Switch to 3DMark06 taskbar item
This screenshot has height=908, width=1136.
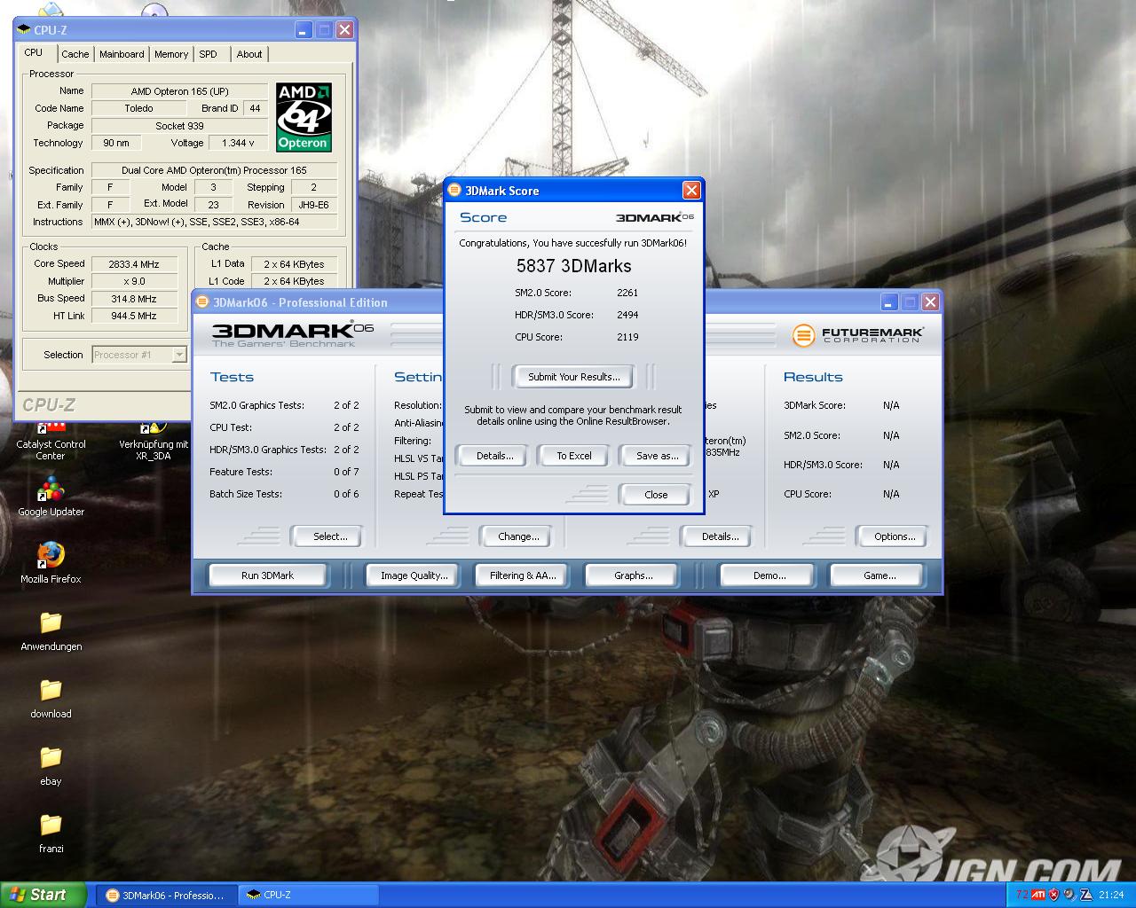coord(167,895)
